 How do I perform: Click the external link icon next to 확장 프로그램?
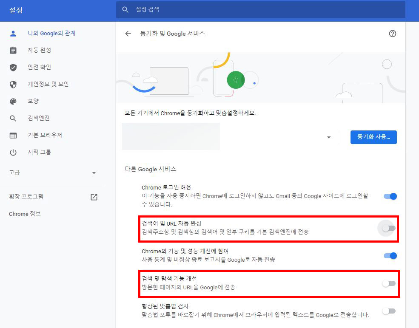click(94, 197)
